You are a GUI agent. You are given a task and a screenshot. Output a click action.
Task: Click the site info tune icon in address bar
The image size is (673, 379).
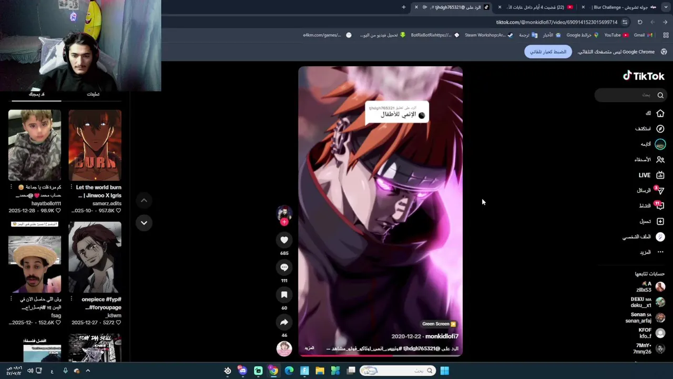pos(625,22)
